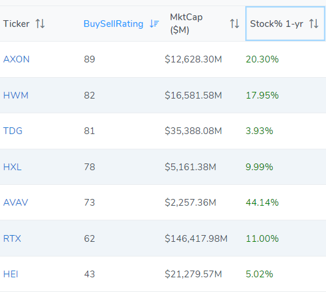Select market cap $146,417.98M
This screenshot has width=326, height=292.
point(196,239)
